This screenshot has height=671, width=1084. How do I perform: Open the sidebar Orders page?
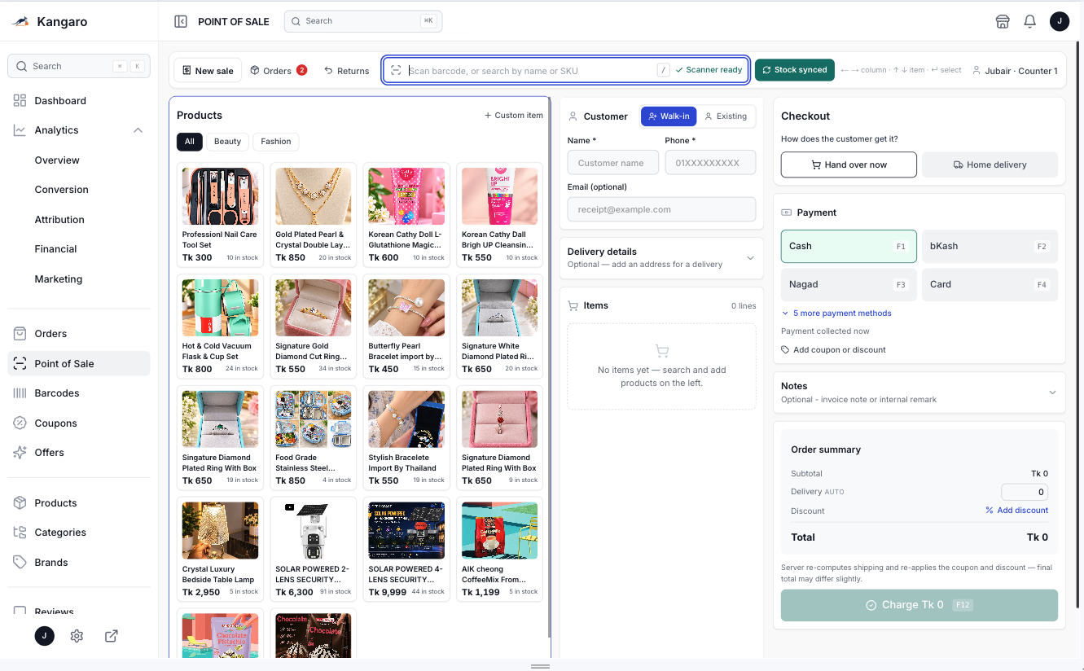coord(79,334)
